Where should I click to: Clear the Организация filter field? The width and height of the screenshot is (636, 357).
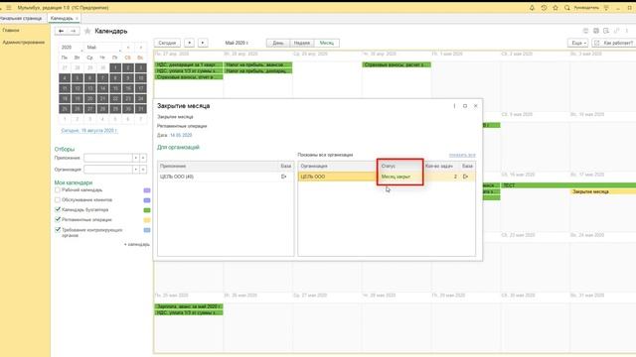(x=143, y=170)
